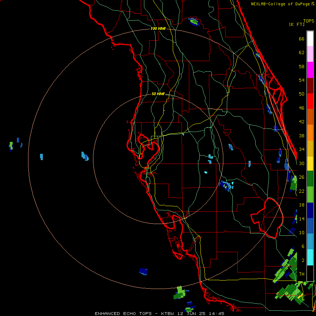
Task: Pick the bright red legend swatch
Action: coord(310,101)
